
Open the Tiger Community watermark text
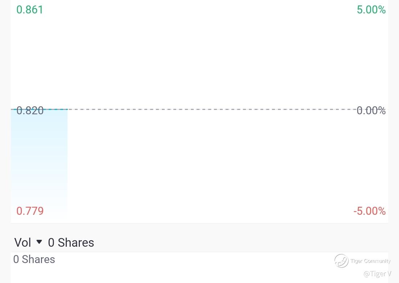[x=370, y=261]
